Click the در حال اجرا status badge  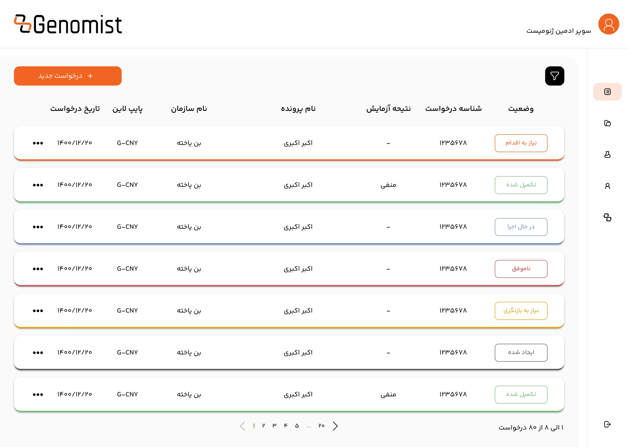click(x=521, y=227)
